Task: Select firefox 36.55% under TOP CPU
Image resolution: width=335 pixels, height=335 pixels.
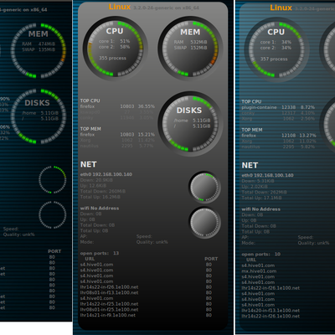Action: [x=117, y=106]
